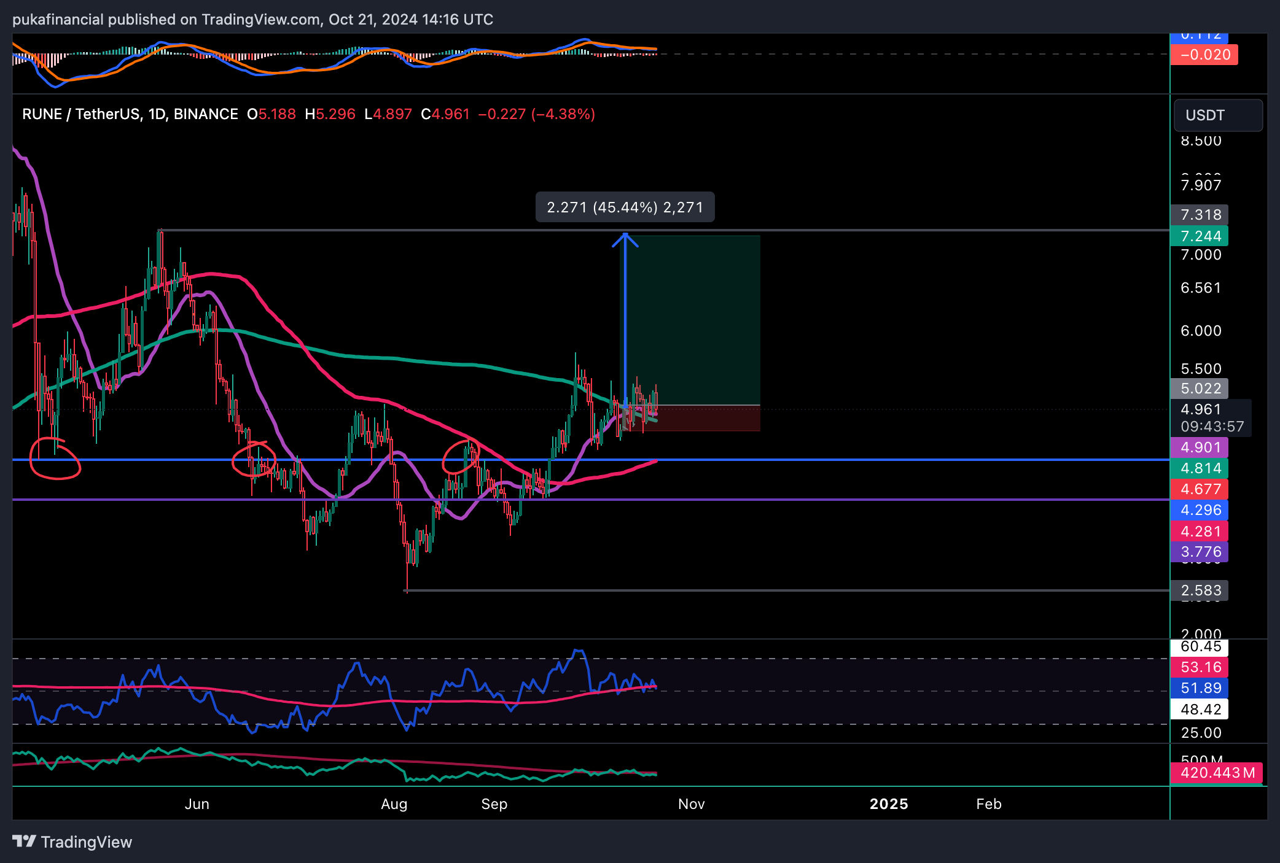The width and height of the screenshot is (1280, 863).
Task: Click the pink 420.443 M volume label
Action: [1216, 773]
